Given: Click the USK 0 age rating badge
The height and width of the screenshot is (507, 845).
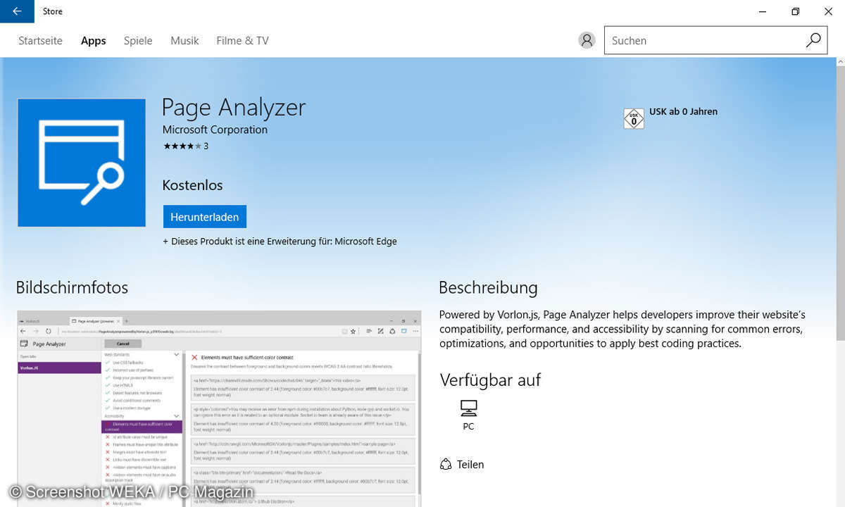Looking at the screenshot, I should pyautogui.click(x=634, y=118).
